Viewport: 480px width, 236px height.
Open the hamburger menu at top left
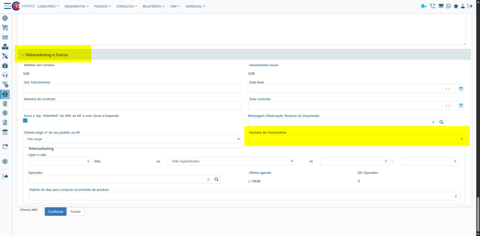[7, 6]
